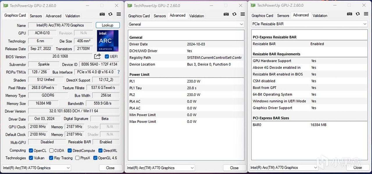This screenshot has width=372, height=174.
Task: Toggle the Vulkan checkbox
Action: pos(31,158)
